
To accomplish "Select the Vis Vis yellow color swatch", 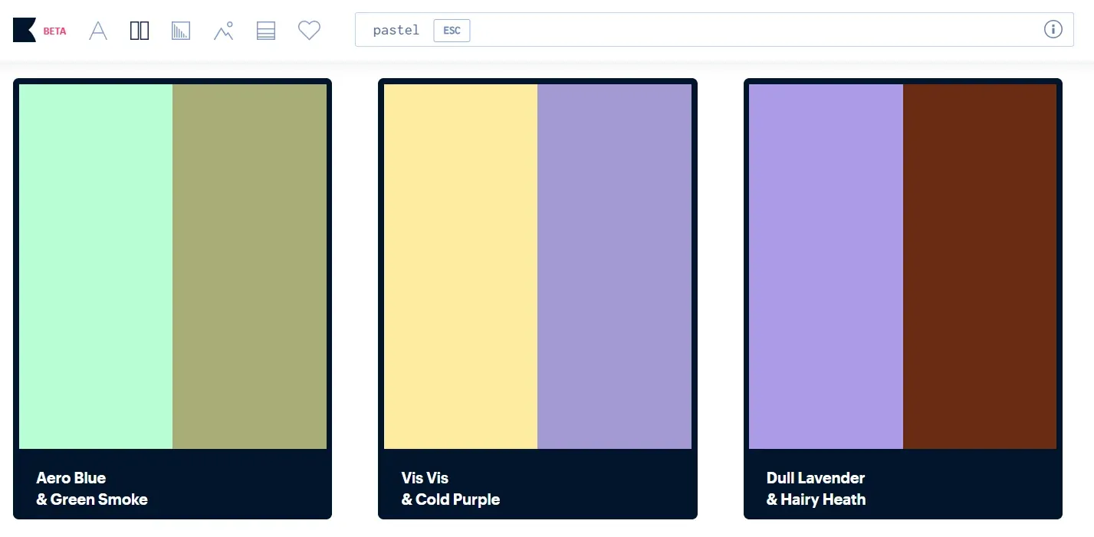I will [x=460, y=264].
